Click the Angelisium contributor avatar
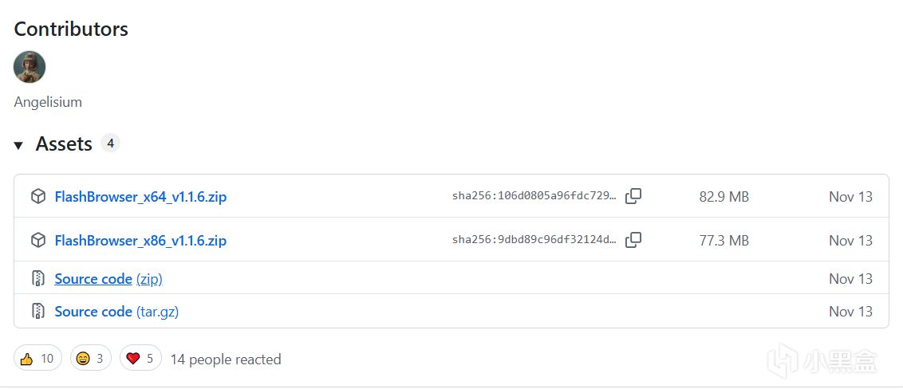 click(30, 67)
